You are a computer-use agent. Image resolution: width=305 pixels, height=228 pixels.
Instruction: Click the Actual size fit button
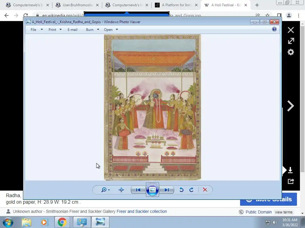(x=122, y=190)
